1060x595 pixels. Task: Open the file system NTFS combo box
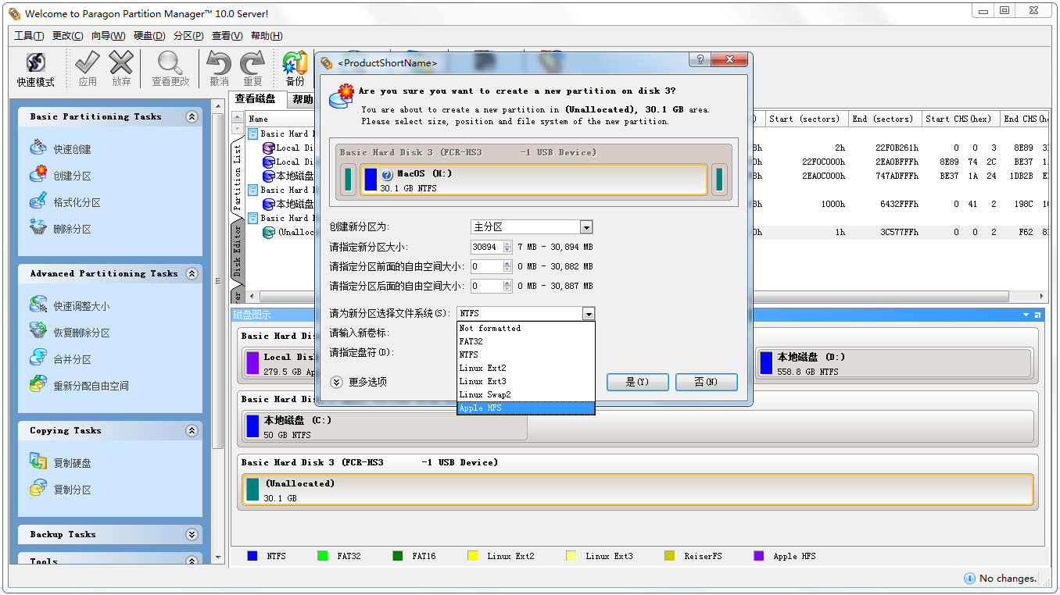coord(589,313)
